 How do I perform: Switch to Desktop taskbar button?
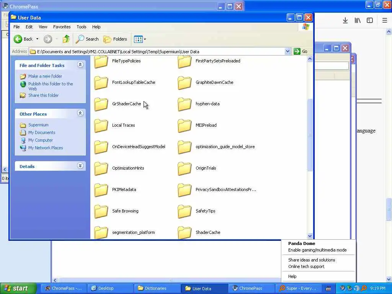(x=110, y=289)
